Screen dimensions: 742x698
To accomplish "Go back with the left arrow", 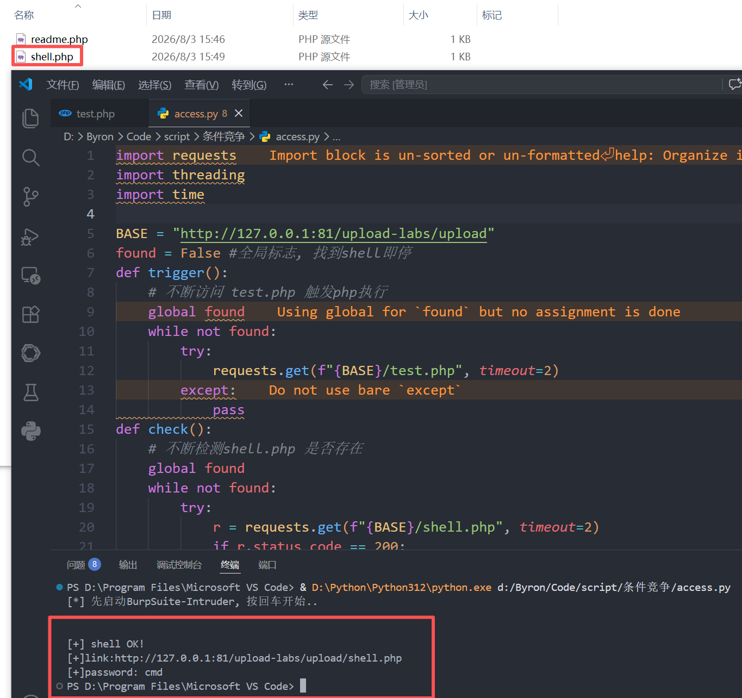I will point(327,85).
